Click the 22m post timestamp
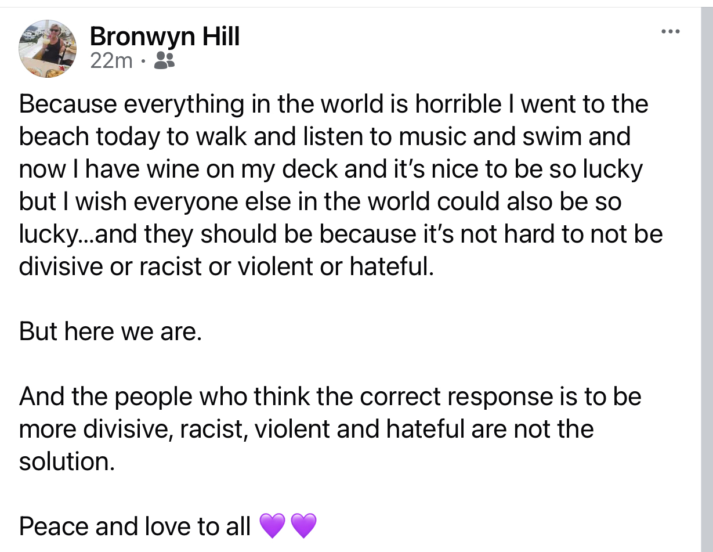The height and width of the screenshot is (552, 713). 111,60
